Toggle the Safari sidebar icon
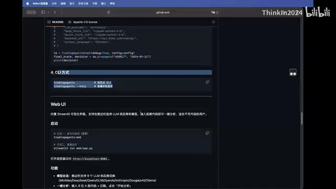336x189 pixels. (x=43, y=12)
